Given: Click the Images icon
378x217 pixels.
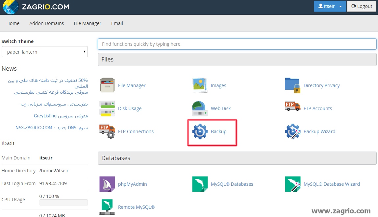Looking at the screenshot, I should (x=200, y=85).
